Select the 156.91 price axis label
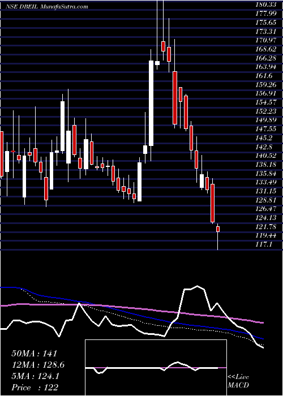The height and width of the screenshot is (396, 283). click(267, 93)
